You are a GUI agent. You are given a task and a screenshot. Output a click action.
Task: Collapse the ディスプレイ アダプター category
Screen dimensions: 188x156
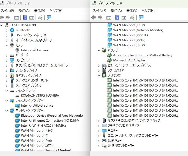[7, 100]
